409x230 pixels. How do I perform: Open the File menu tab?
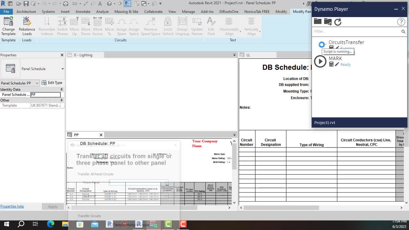[x=6, y=11]
